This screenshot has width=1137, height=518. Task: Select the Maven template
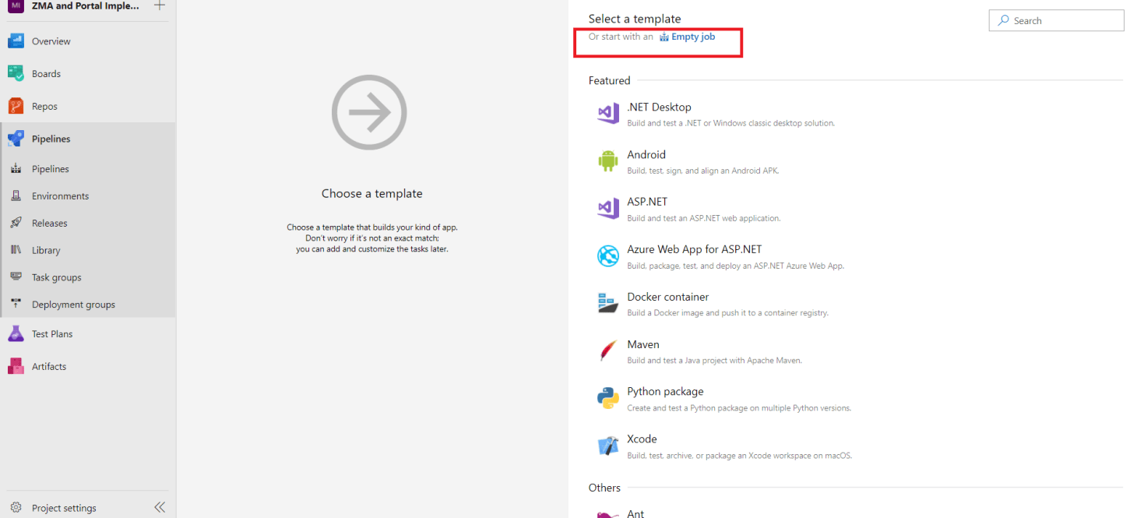click(643, 344)
